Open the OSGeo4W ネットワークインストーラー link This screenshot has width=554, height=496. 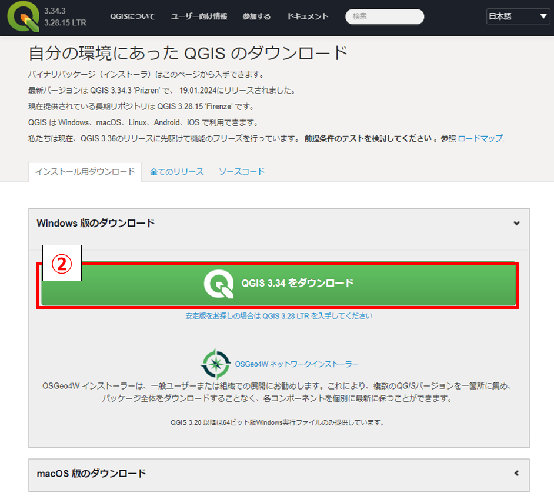[x=296, y=364]
